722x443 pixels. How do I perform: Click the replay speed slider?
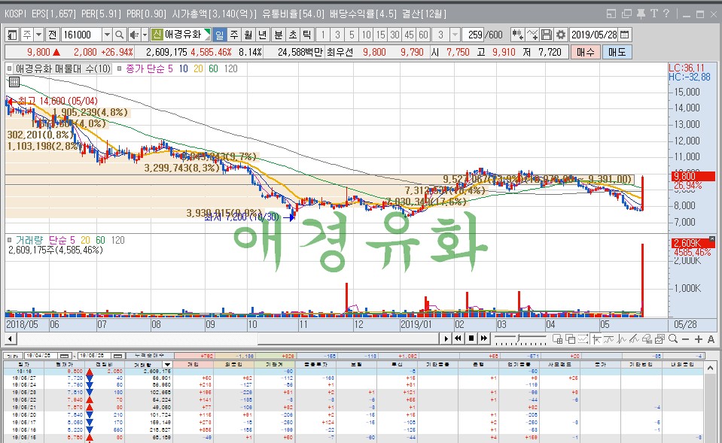[x=520, y=339]
